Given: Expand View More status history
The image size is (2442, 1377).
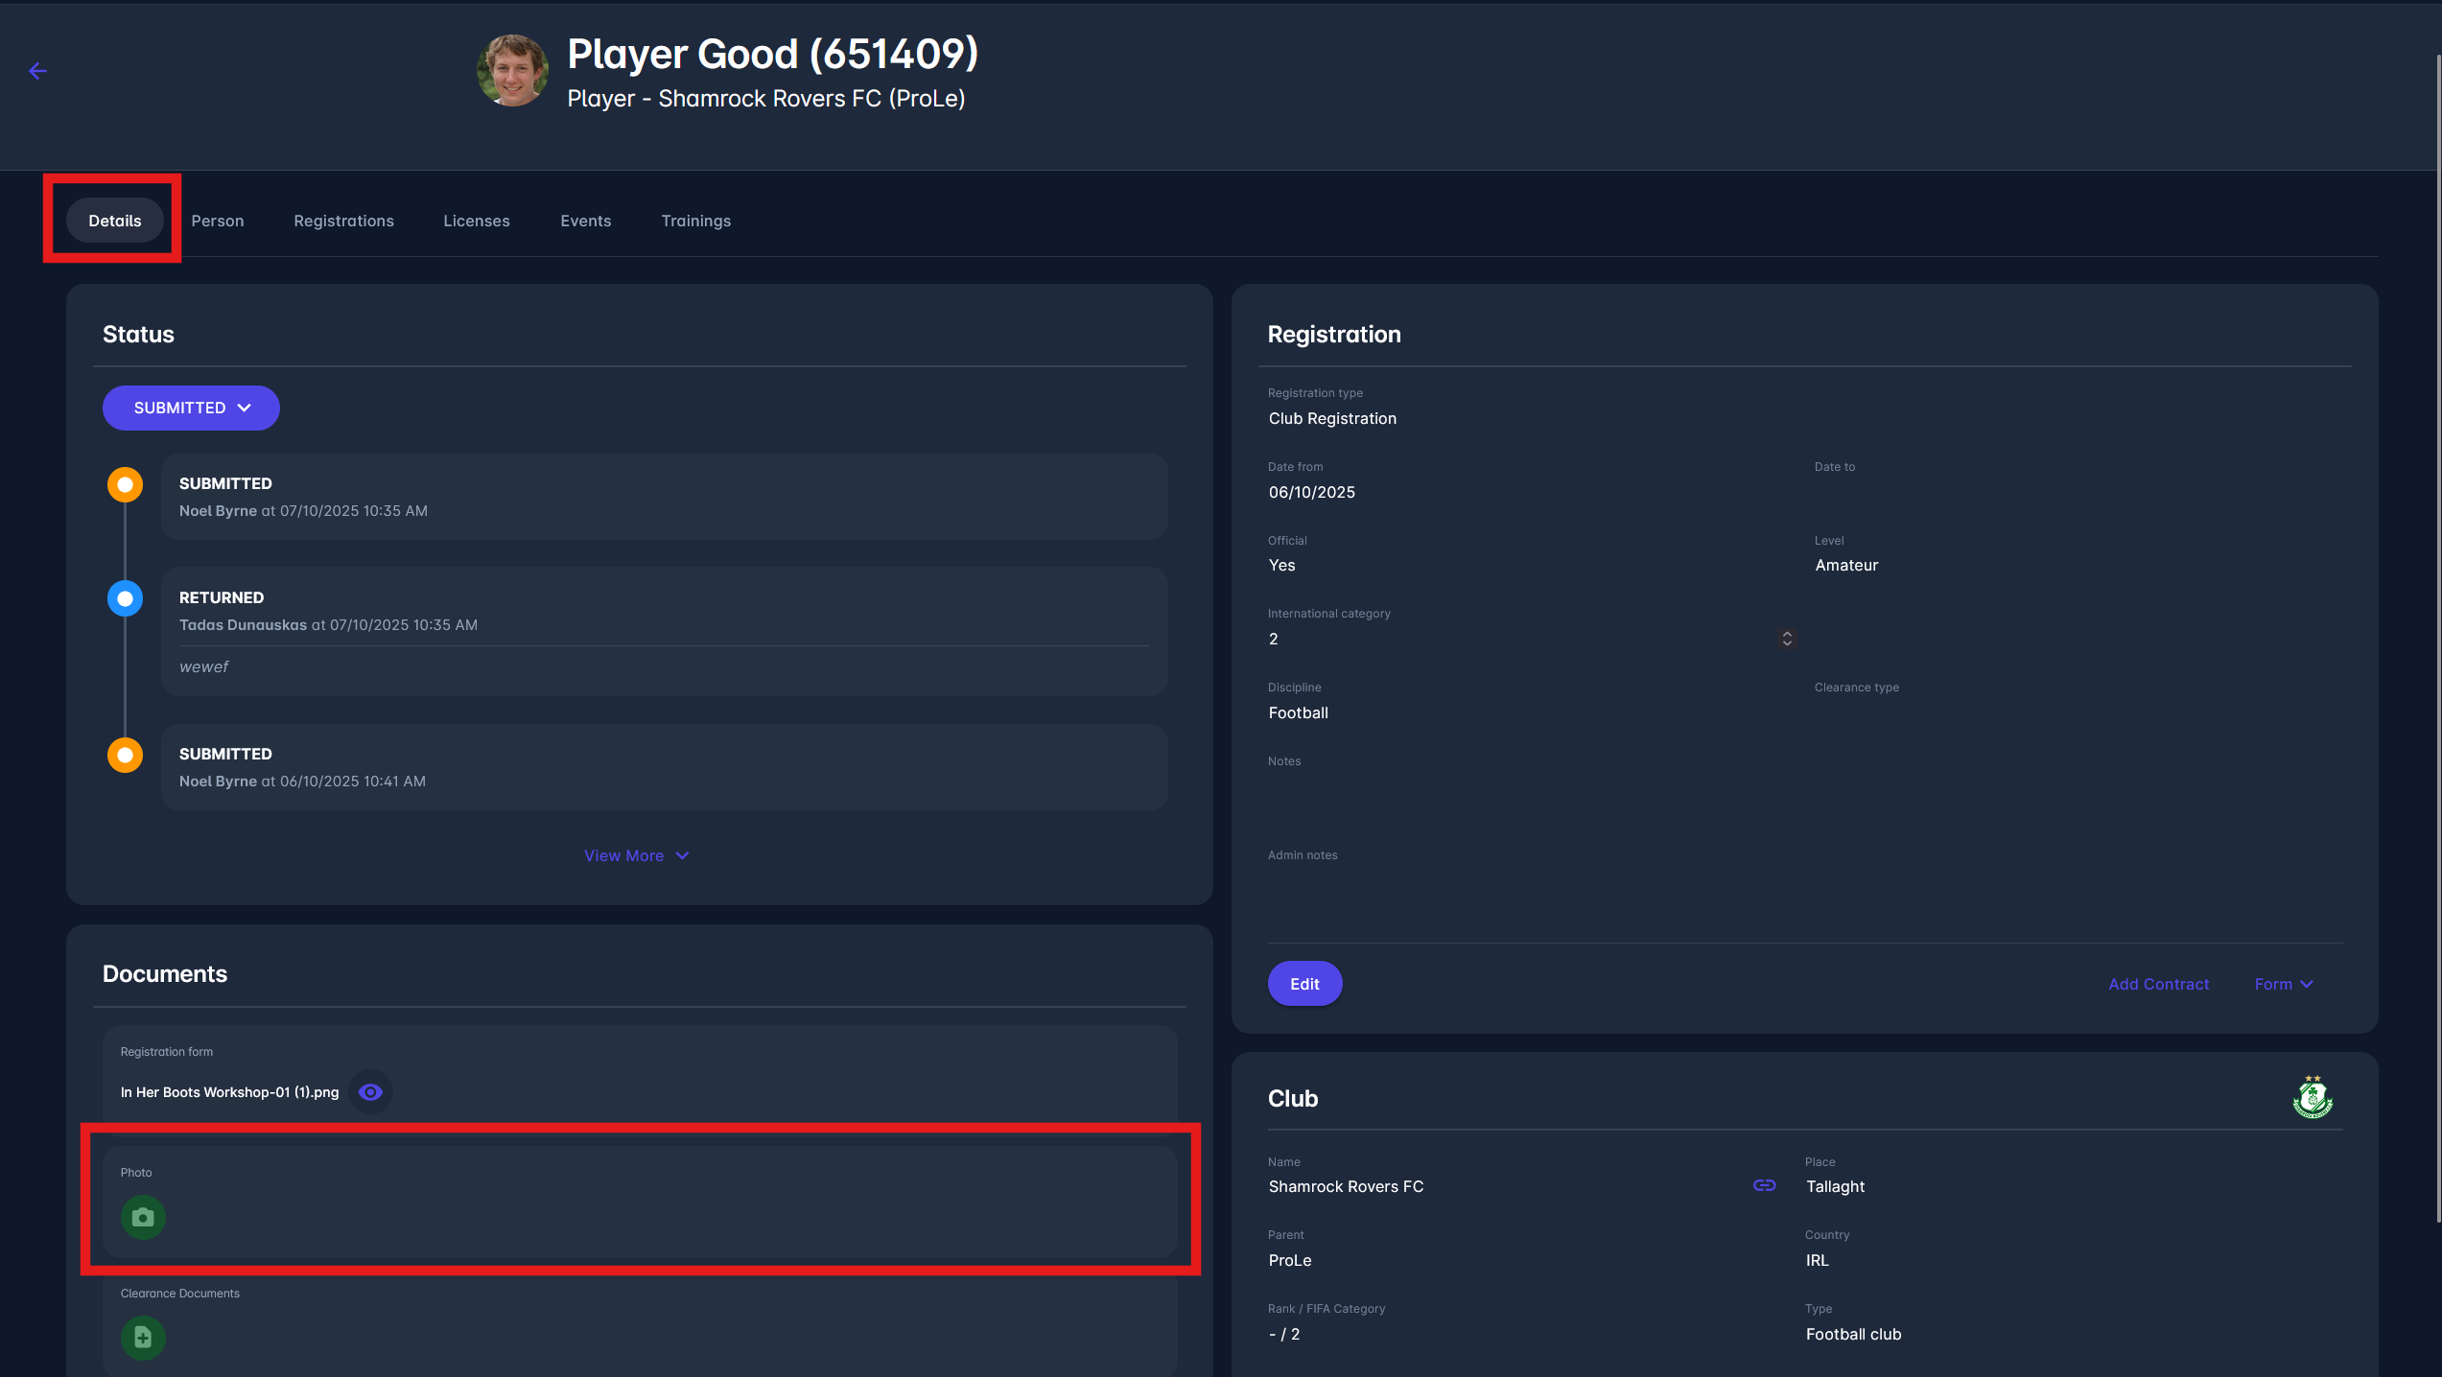Looking at the screenshot, I should pos(636,855).
